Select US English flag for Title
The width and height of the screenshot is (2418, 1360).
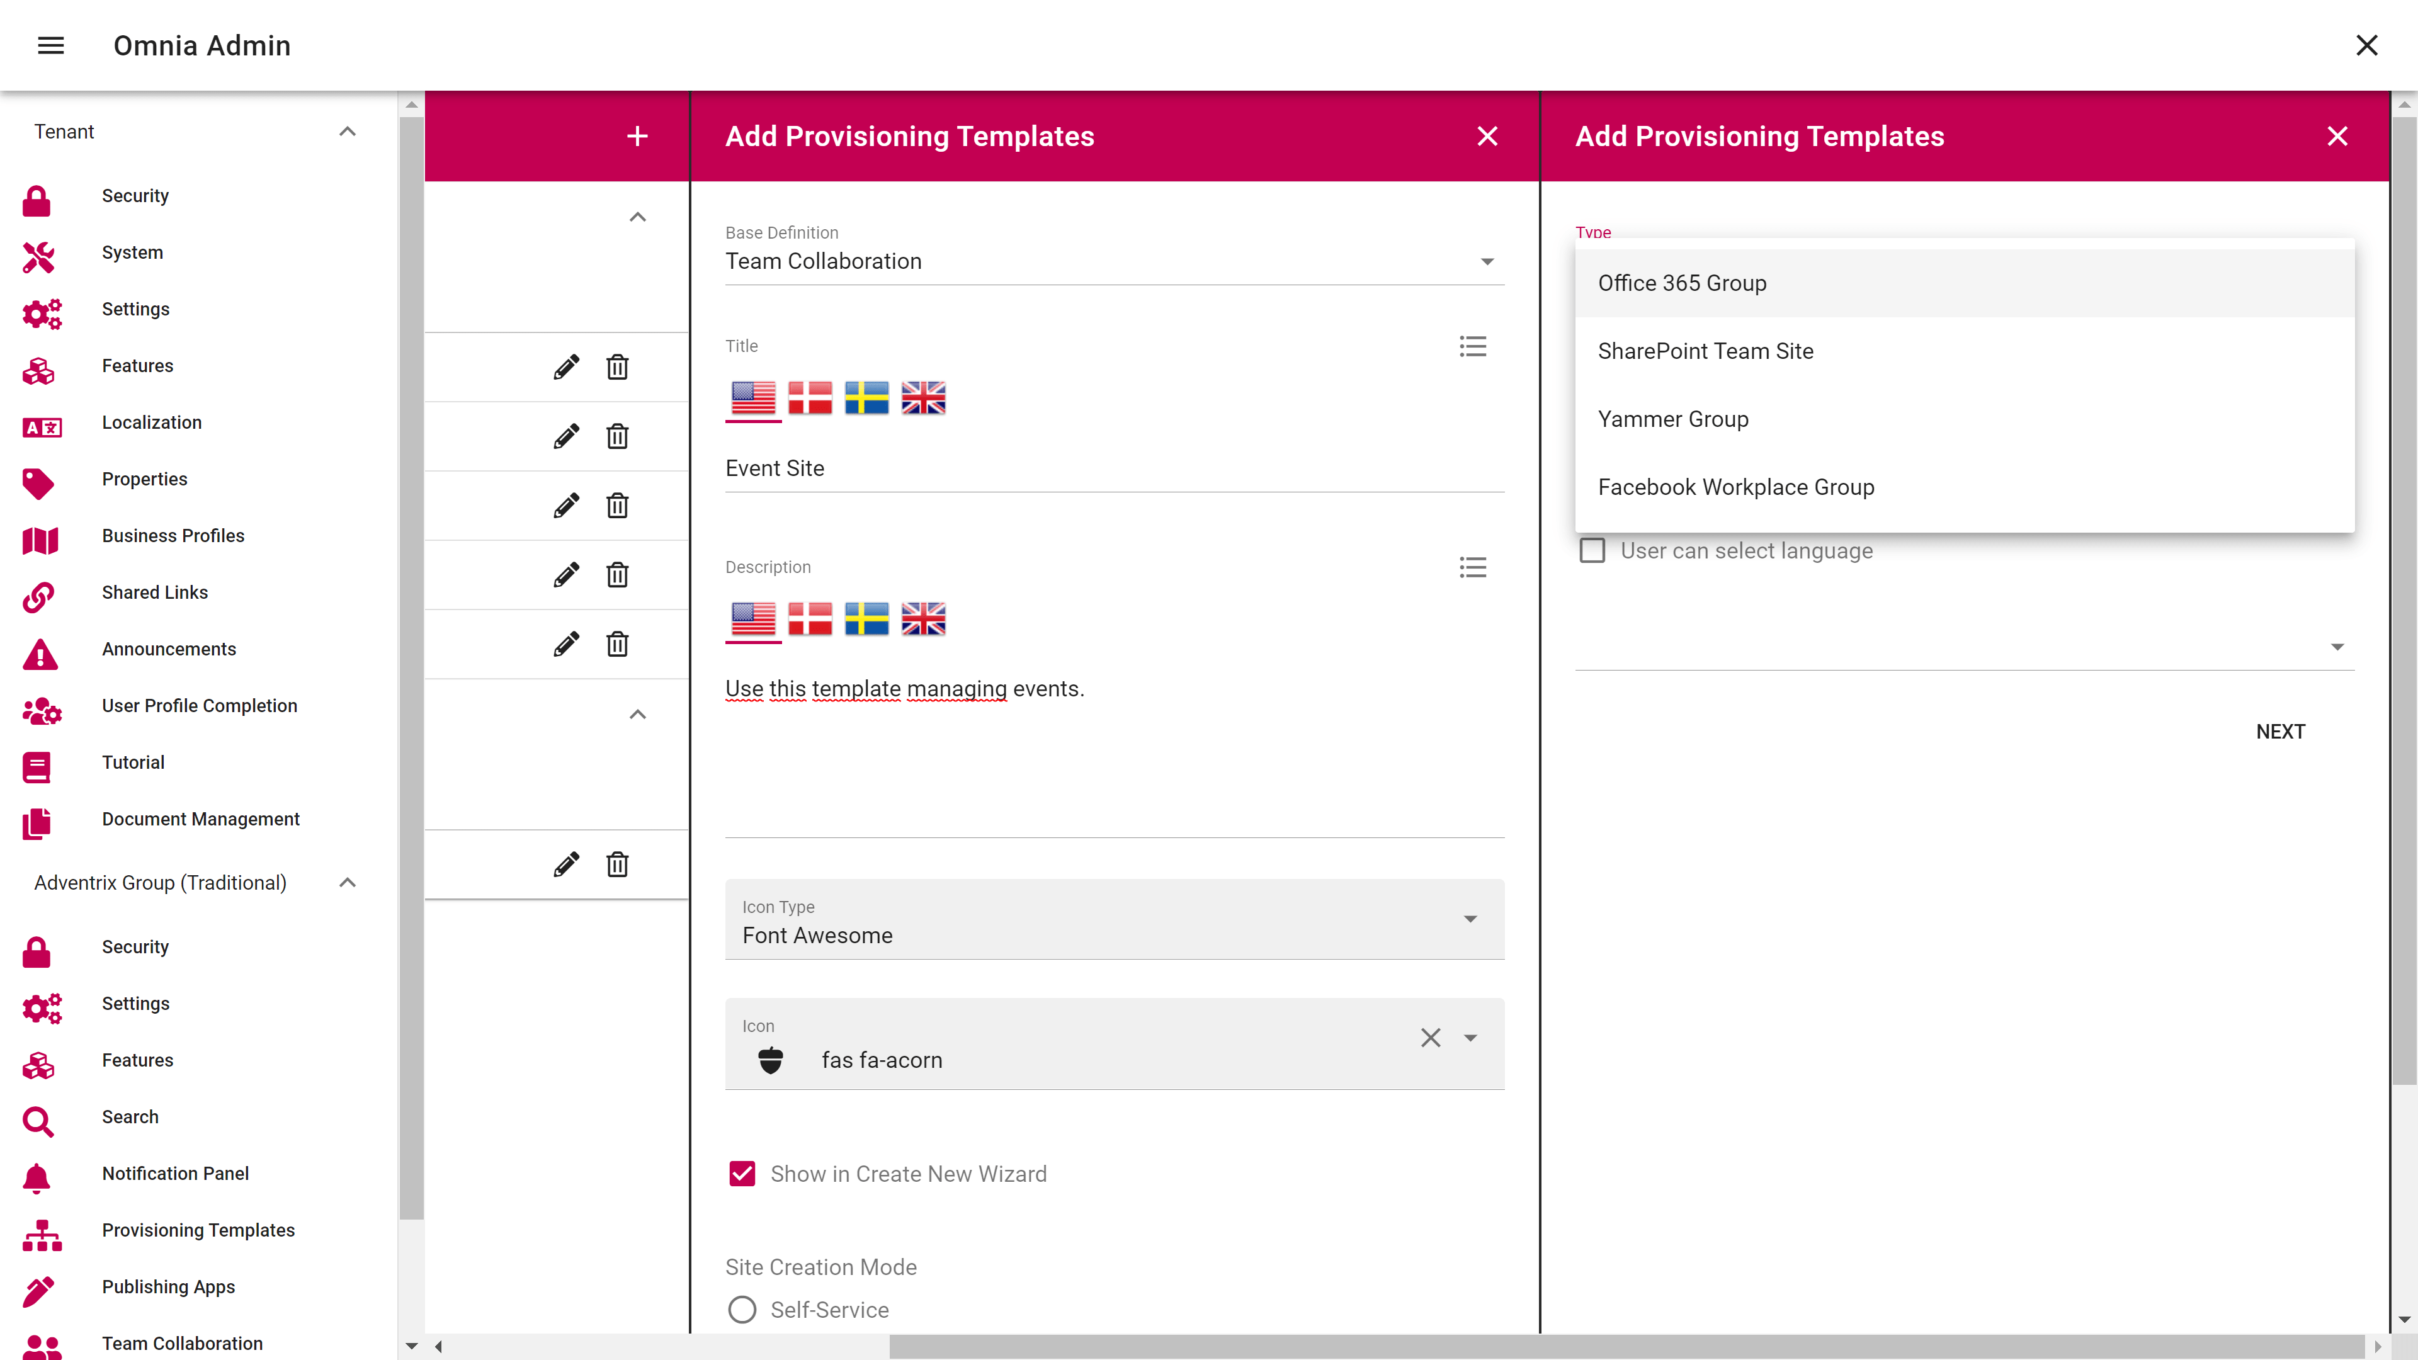click(753, 398)
